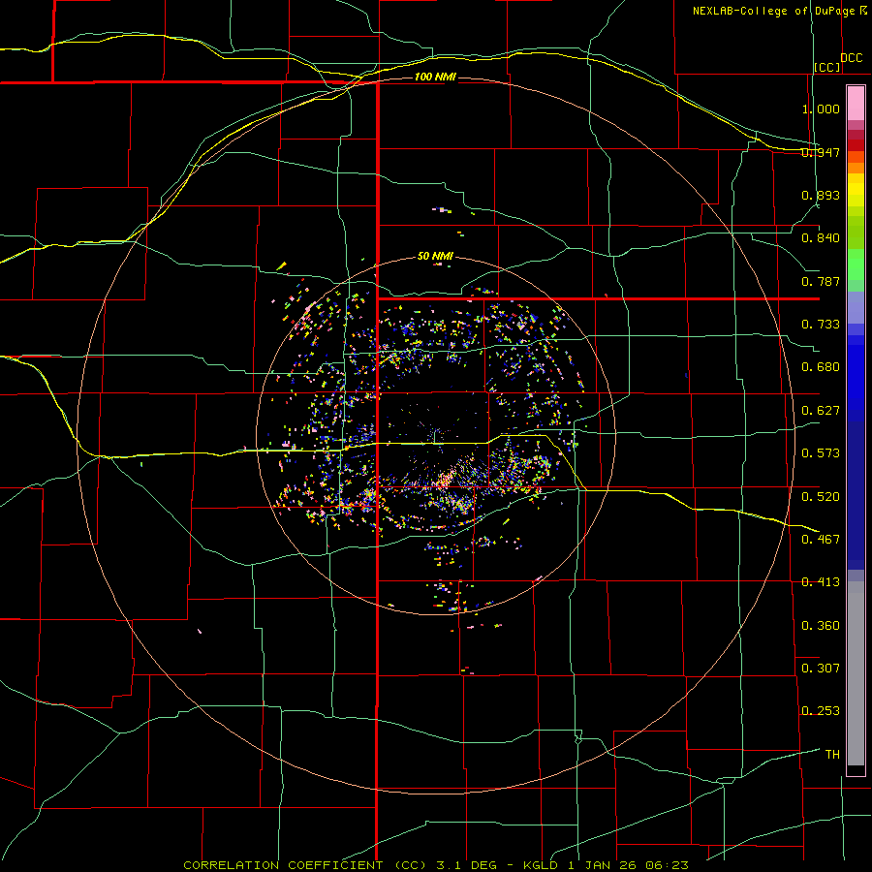Image resolution: width=872 pixels, height=872 pixels.
Task: Select the 0.253 scale value
Action: (x=821, y=711)
